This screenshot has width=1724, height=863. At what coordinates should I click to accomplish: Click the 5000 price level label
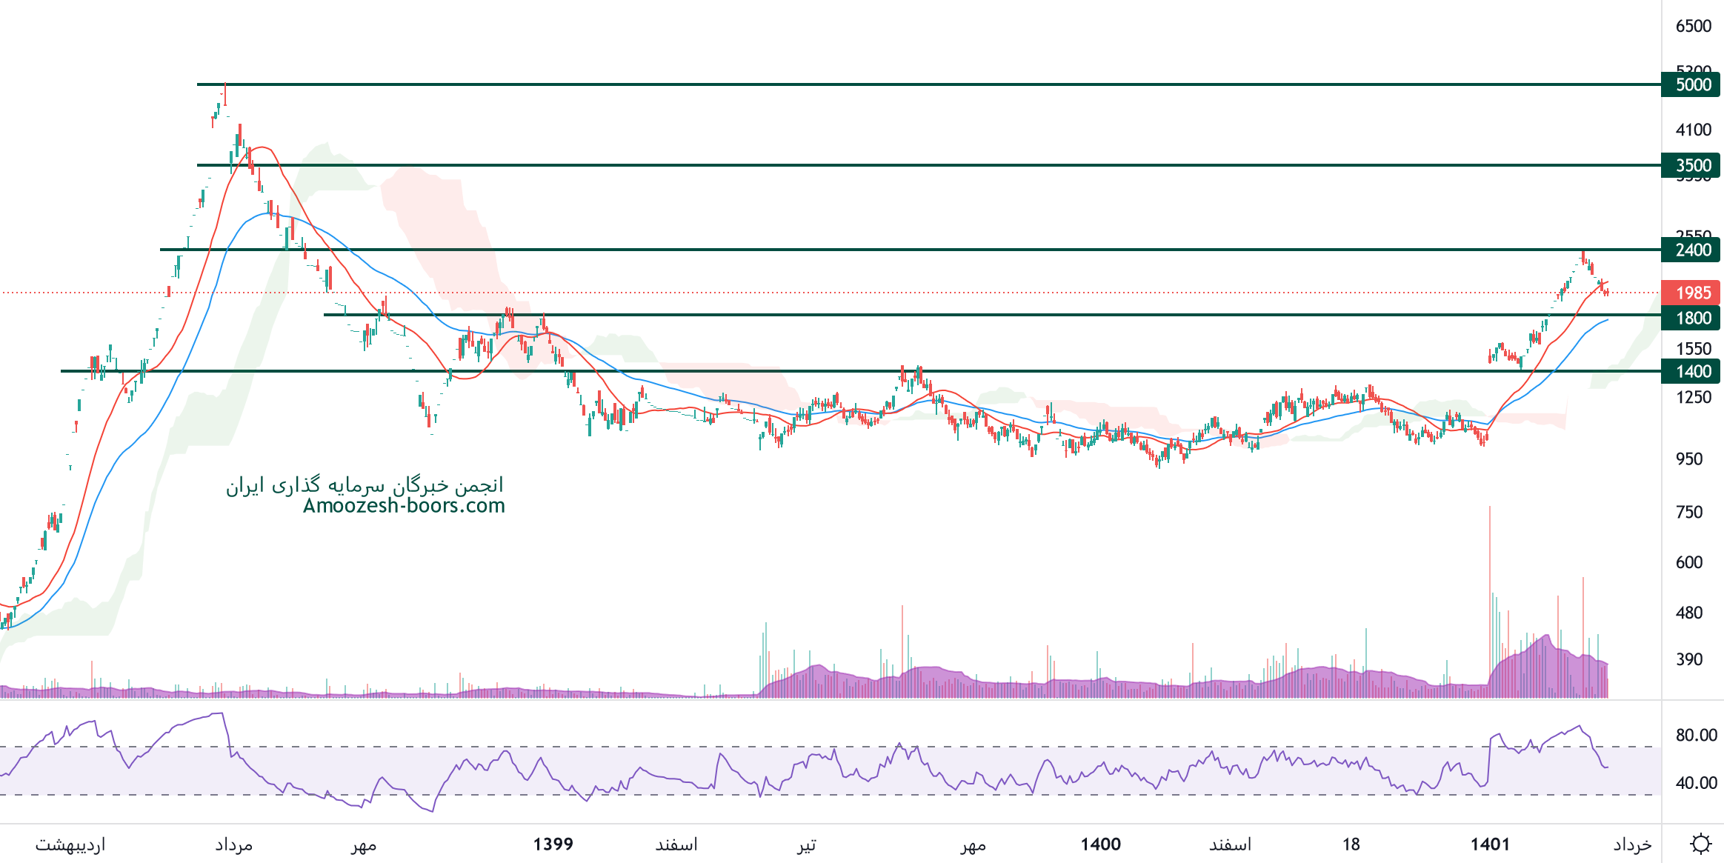click(1692, 84)
